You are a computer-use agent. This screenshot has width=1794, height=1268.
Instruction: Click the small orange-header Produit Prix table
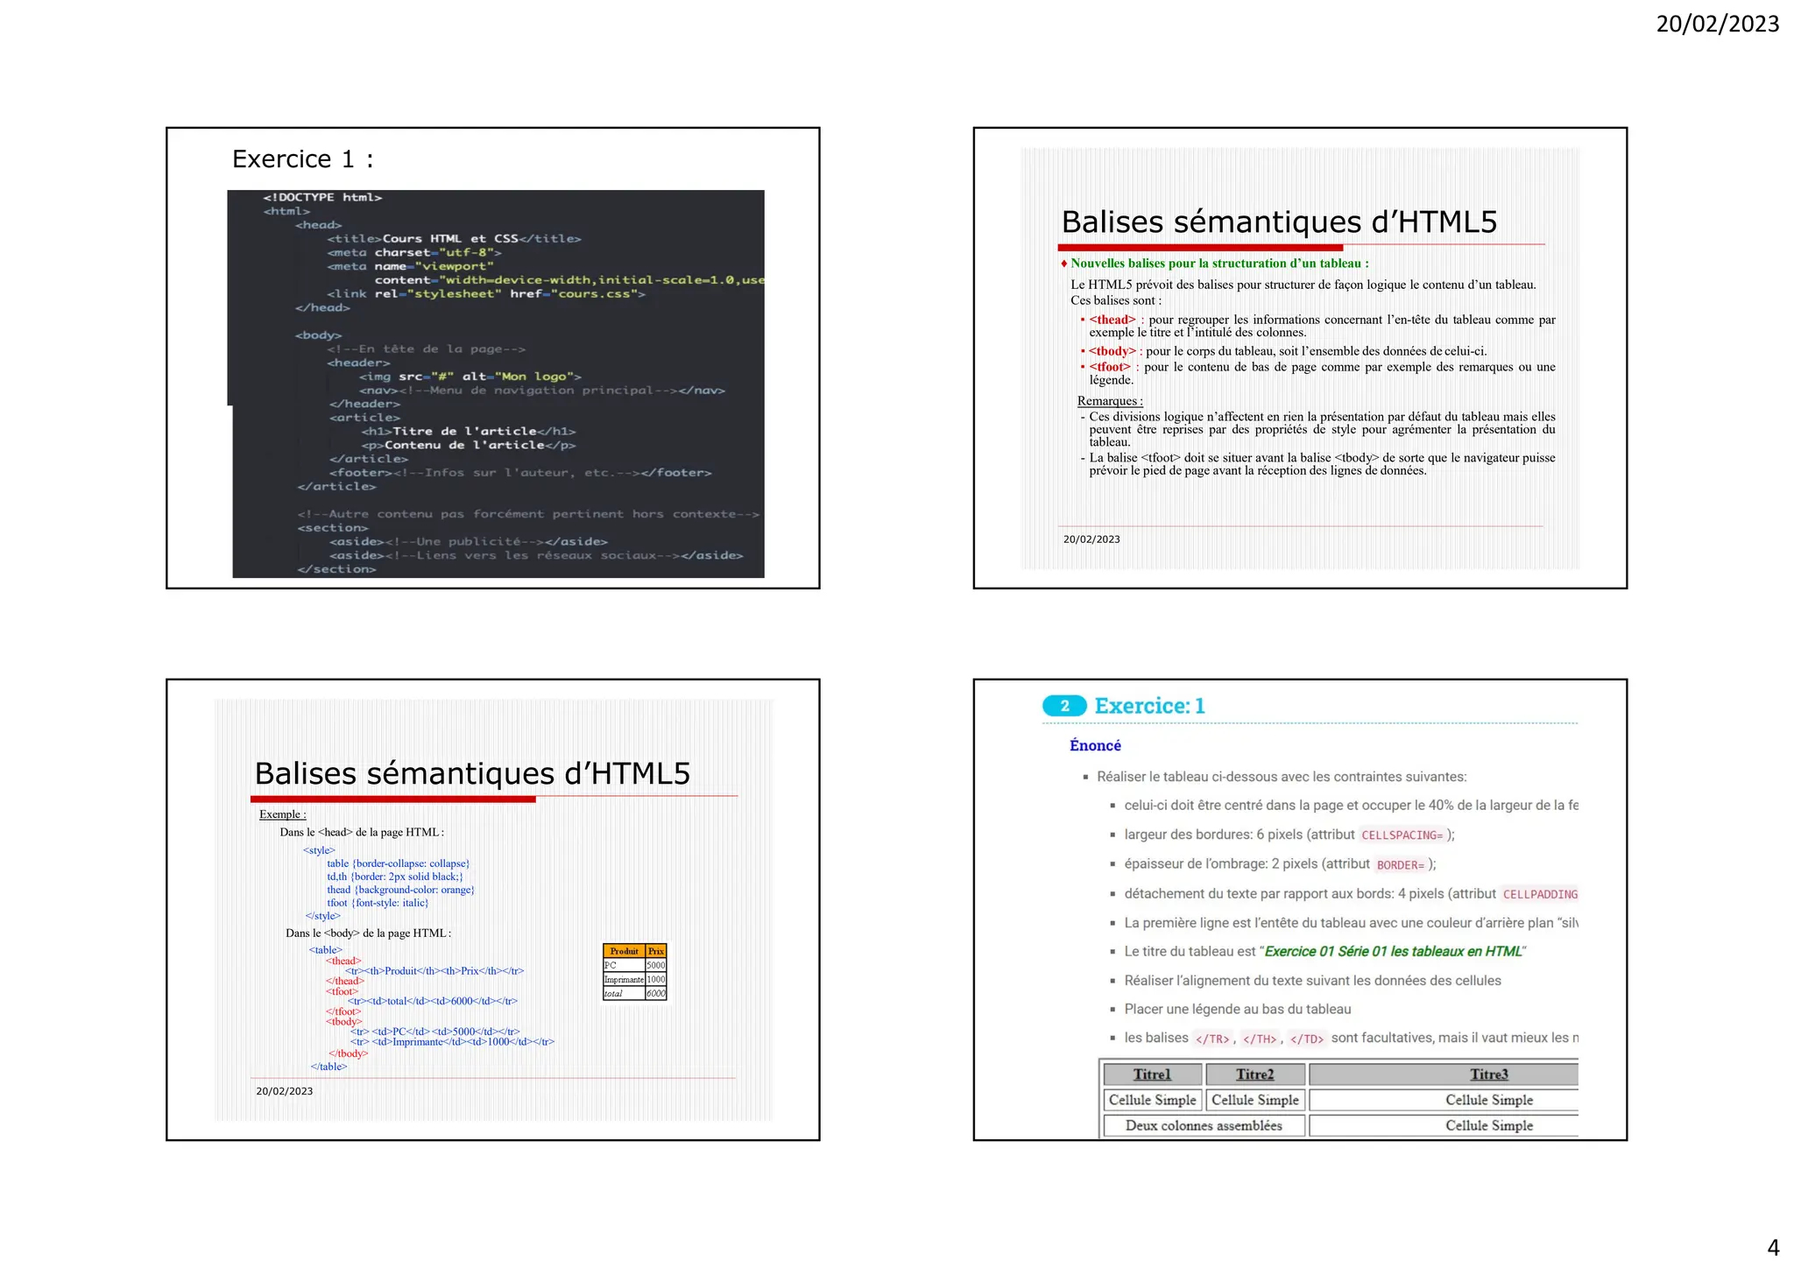[x=634, y=972]
